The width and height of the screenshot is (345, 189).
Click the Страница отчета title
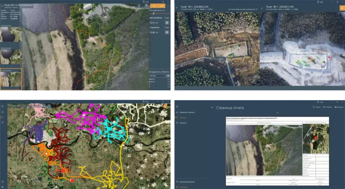(230, 108)
